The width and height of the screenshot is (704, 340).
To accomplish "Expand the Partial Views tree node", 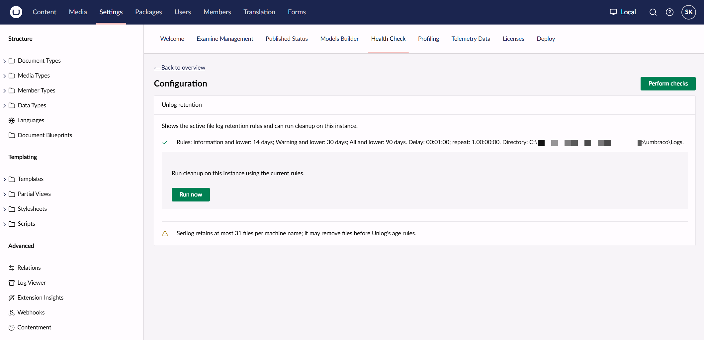I will 5,194.
